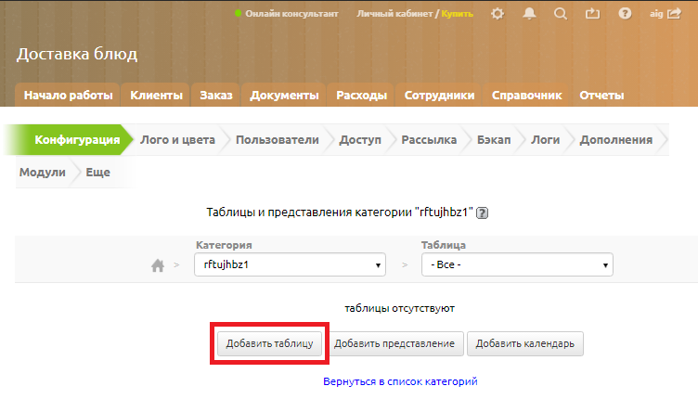Expand the Еще settings section
The width and height of the screenshot is (698, 399).
pyautogui.click(x=97, y=172)
